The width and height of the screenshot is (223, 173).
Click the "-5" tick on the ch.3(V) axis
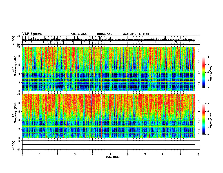click(x=19, y=149)
